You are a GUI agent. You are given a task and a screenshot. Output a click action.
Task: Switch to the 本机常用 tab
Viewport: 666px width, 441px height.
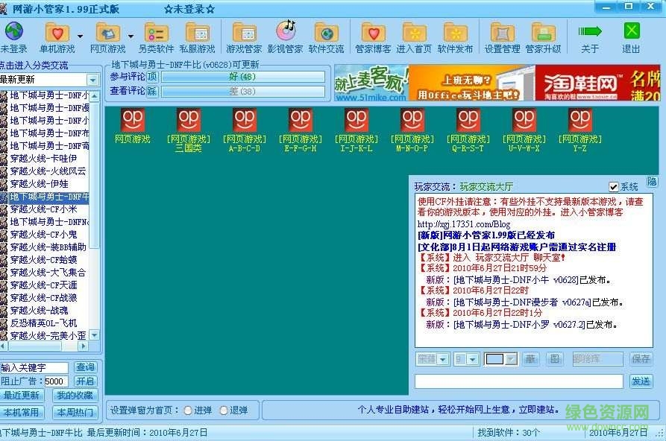tap(21, 412)
